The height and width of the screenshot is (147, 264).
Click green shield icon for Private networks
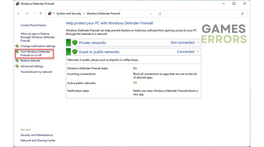click(75, 43)
